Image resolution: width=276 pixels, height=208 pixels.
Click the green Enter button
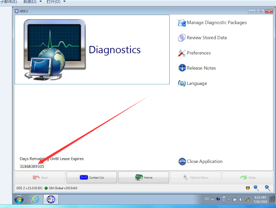[x=248, y=177]
